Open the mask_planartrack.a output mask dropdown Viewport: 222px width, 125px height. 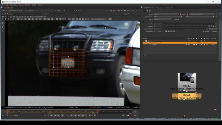click(202, 14)
